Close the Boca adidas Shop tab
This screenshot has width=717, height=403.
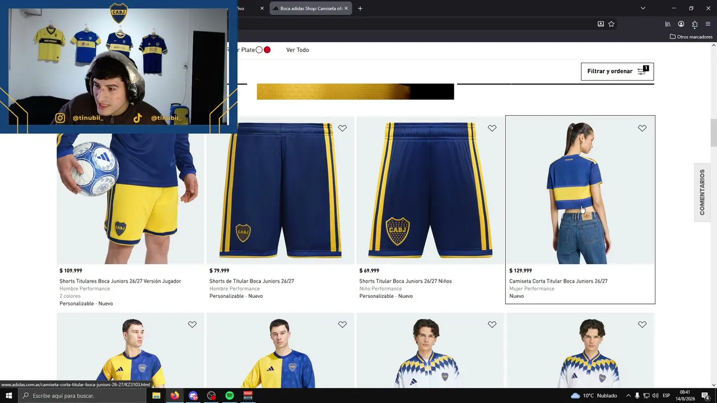(x=346, y=8)
